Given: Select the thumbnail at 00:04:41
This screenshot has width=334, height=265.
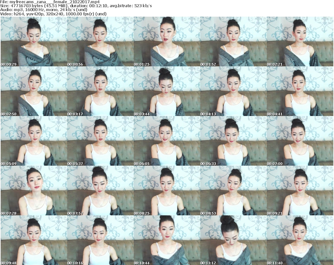Looking at the screenshot, I should pos(300,91).
